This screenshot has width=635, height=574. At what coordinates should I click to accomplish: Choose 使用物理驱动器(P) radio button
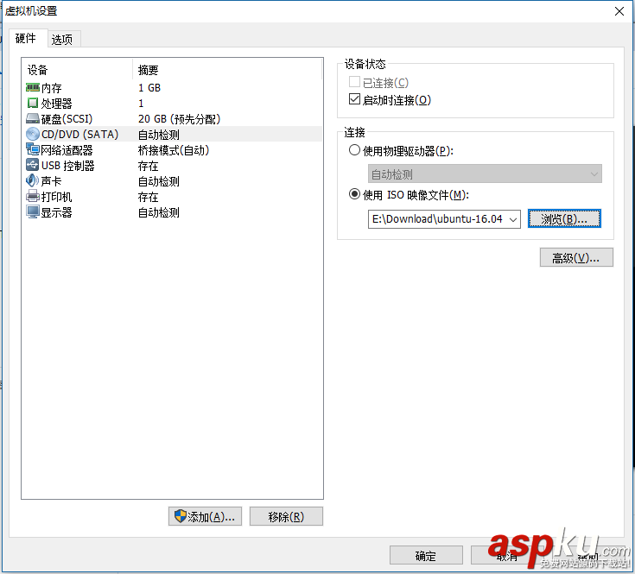click(x=354, y=150)
